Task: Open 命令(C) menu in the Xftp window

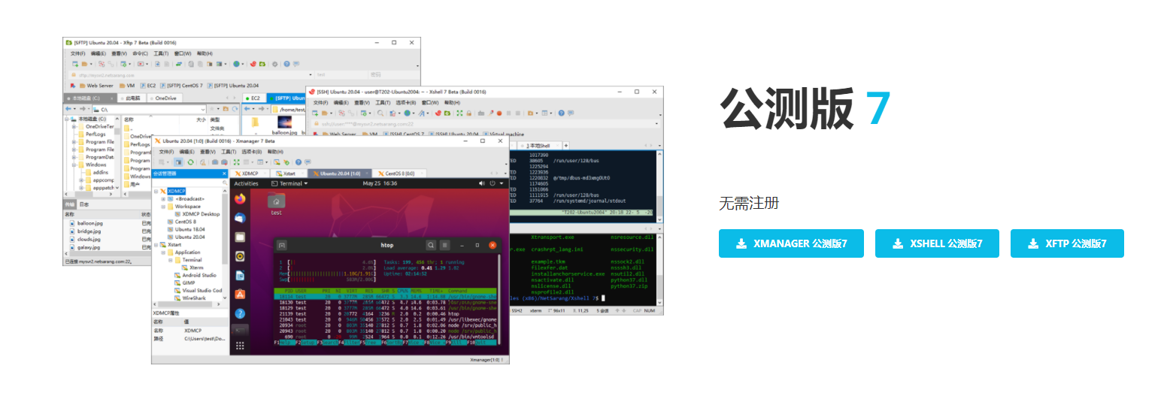Action: [140, 53]
